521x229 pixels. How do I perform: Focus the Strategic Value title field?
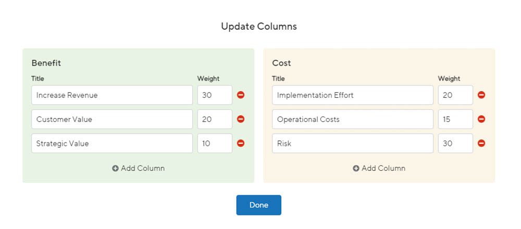pyautogui.click(x=111, y=143)
